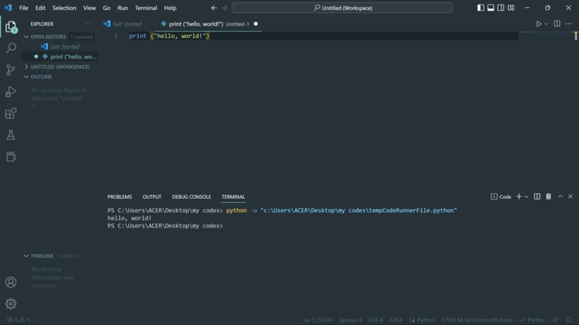
Task: Show errors and warnings count in status bar
Action: coord(19,320)
